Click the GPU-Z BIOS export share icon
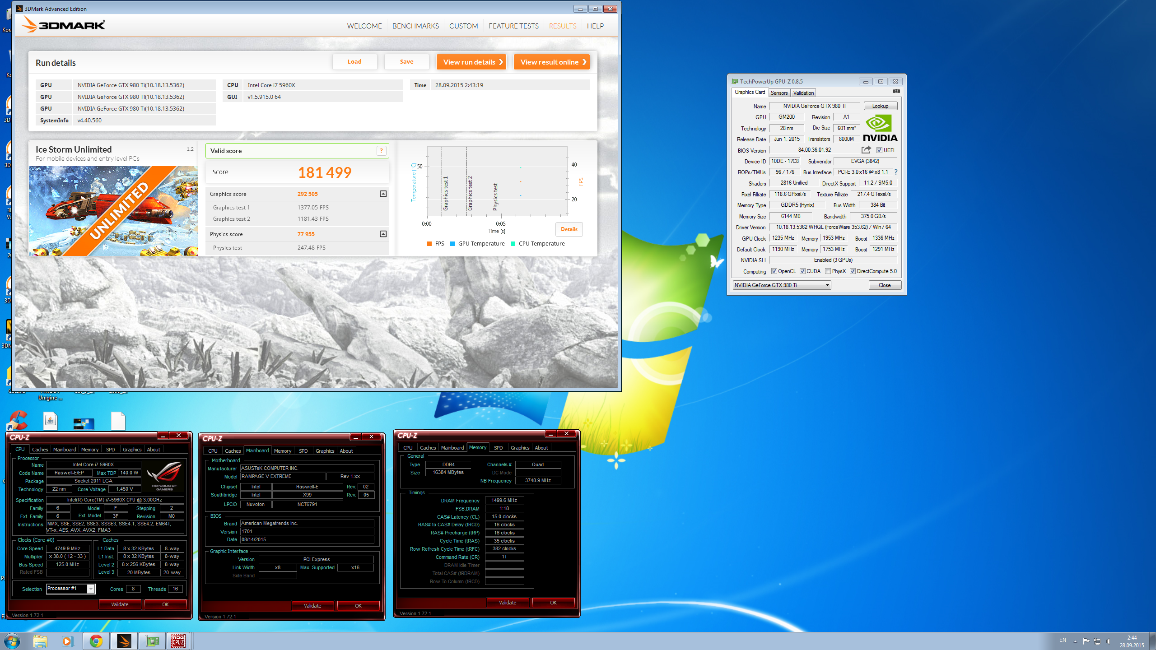 [866, 150]
